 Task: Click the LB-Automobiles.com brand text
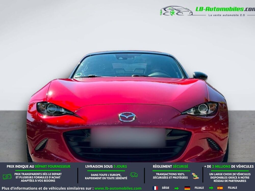(225, 9)
